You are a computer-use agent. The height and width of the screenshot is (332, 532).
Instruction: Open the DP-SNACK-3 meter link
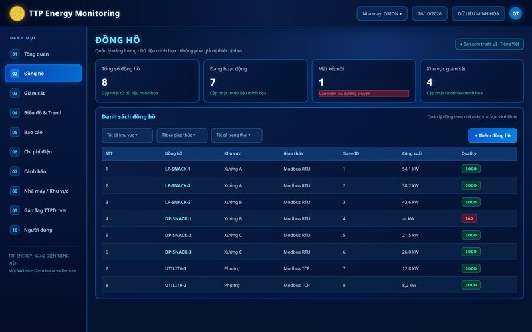point(178,252)
